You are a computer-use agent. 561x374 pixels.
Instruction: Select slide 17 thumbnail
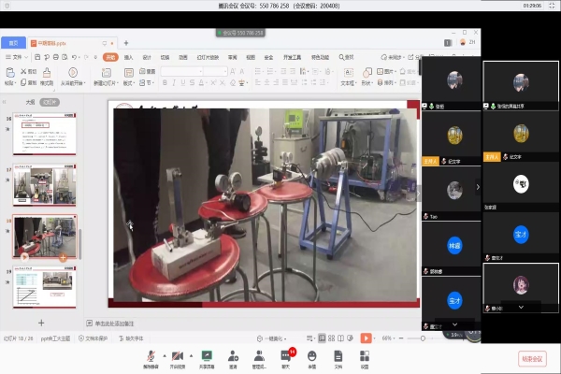coord(44,185)
